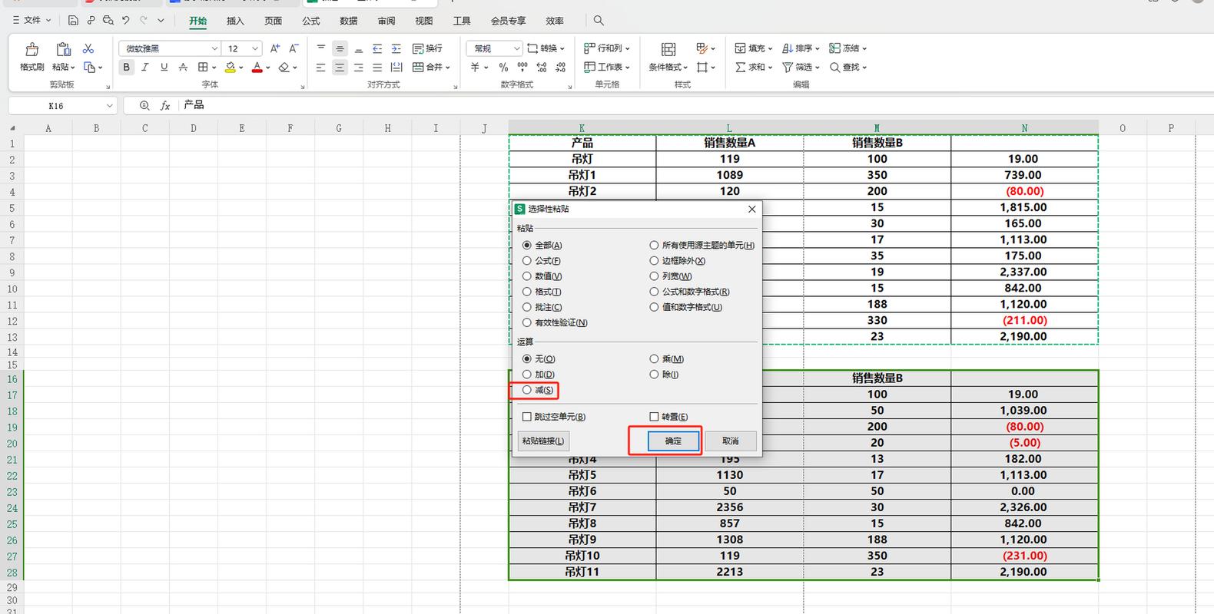
Task: Switch to the 公式 ribbon tab
Action: 311,21
